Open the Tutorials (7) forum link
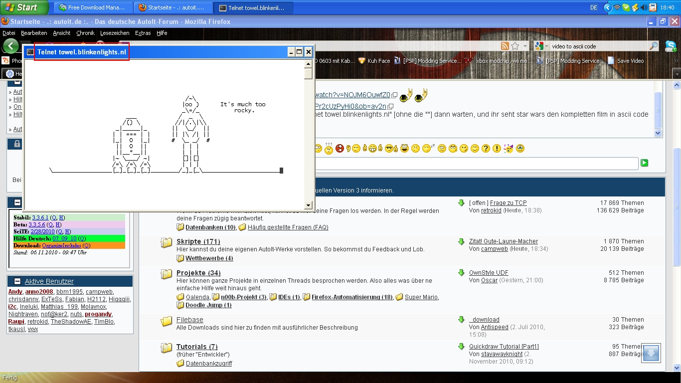The image size is (681, 383). 197,347
